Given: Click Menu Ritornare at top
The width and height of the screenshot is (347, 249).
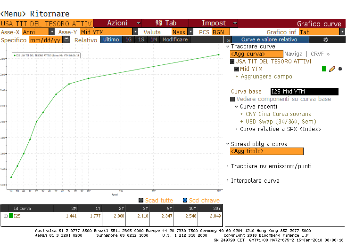Looking at the screenshot, I should 35,14.
